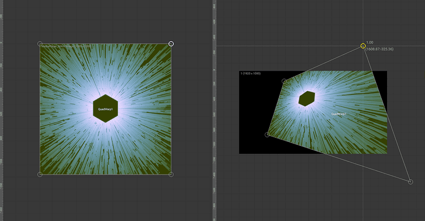Screen dimensions: 425x221
Task: Click the '1 (1920 x 1080)' output label
Action: (x=250, y=73)
